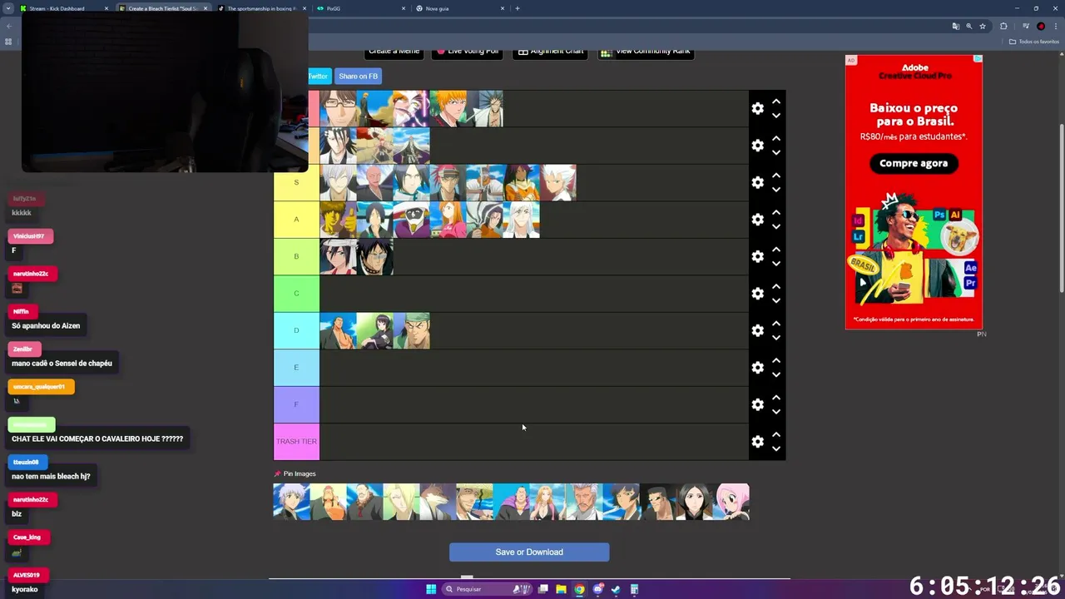
Task: Click the Create a Meme button
Action: [394, 52]
